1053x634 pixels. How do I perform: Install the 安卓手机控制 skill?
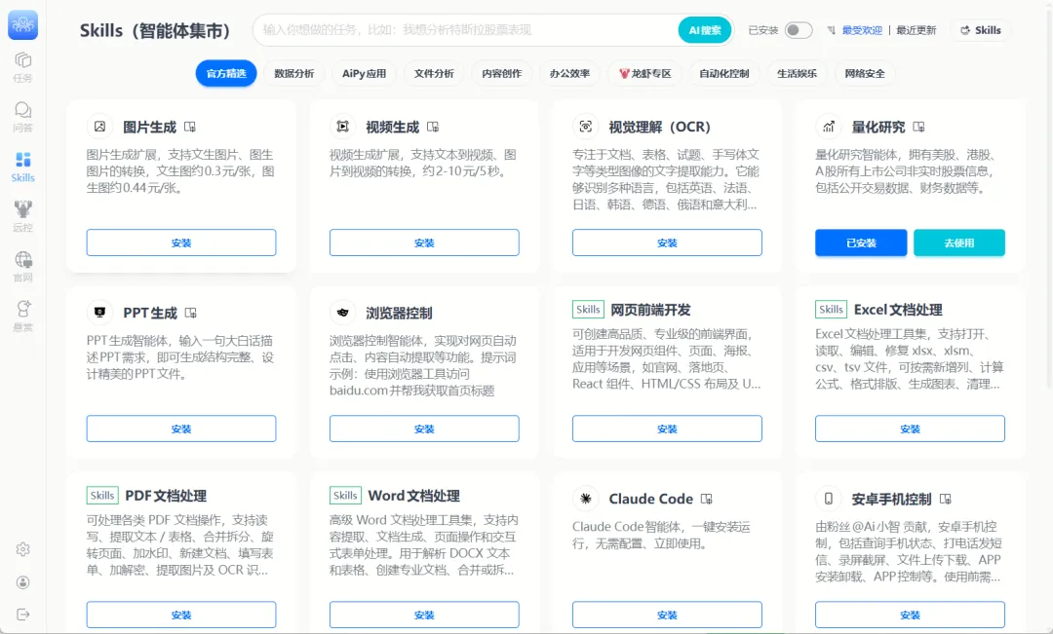click(910, 615)
